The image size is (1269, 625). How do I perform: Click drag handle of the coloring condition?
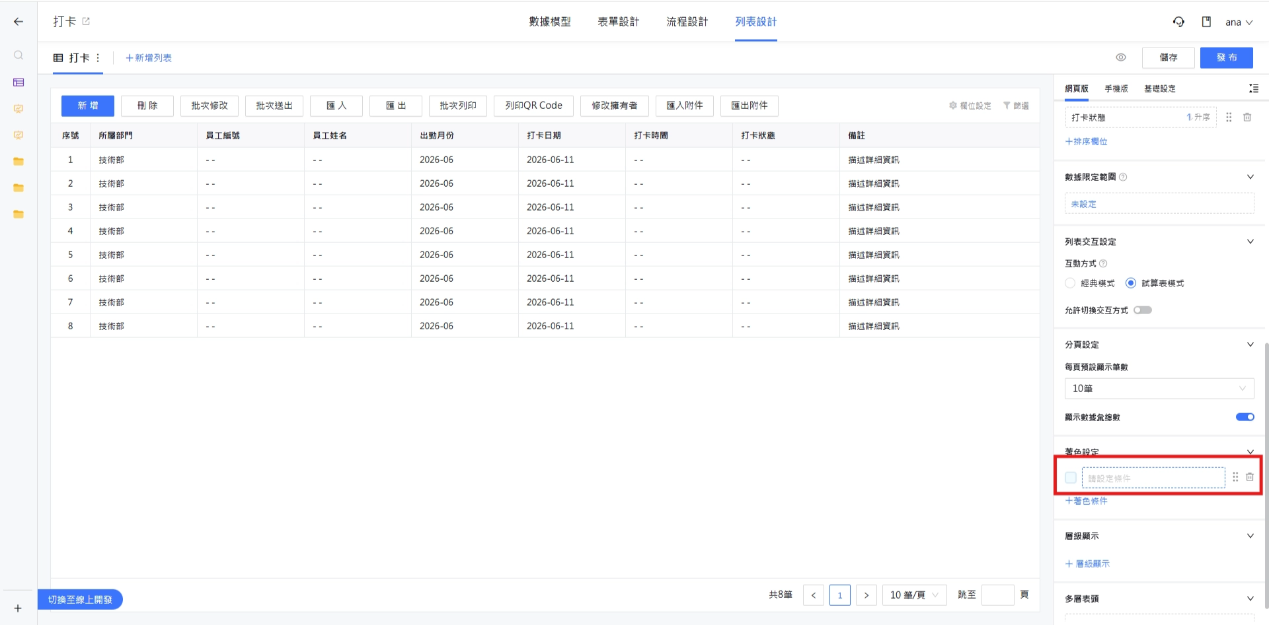pyautogui.click(x=1235, y=477)
